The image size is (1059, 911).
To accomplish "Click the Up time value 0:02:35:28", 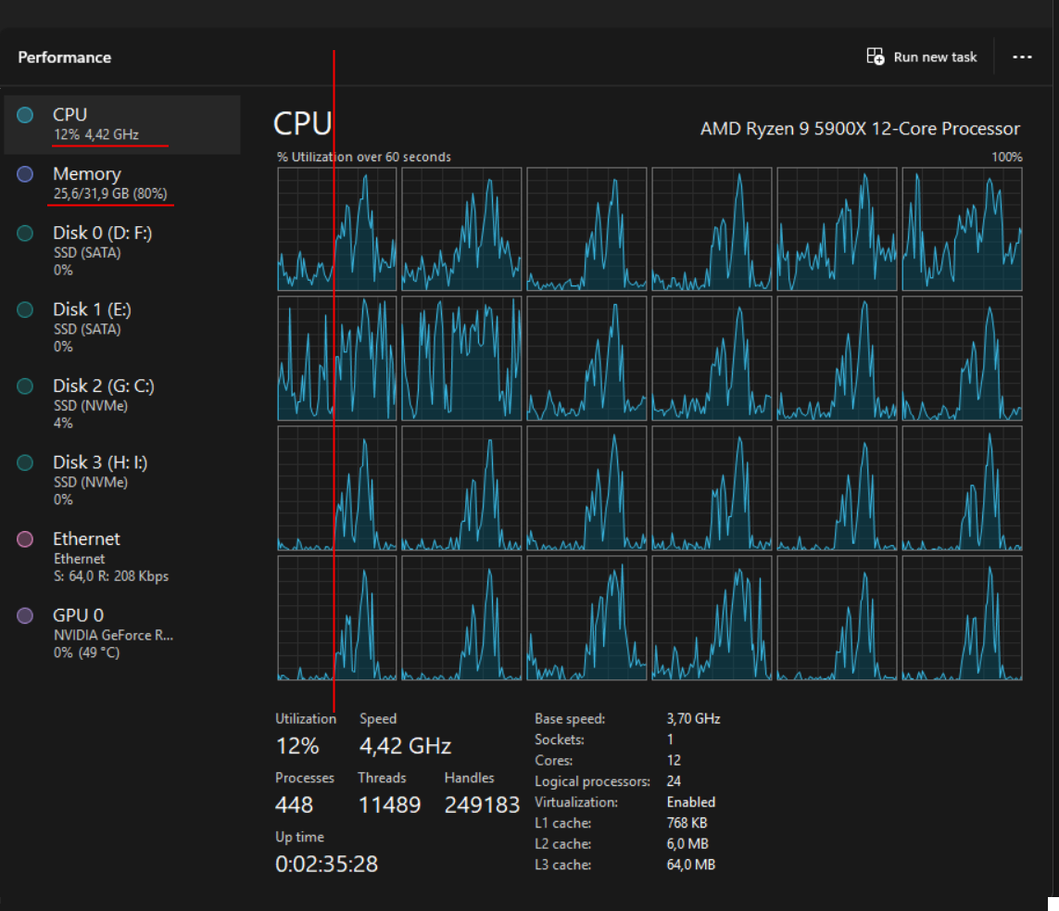I will coord(327,864).
